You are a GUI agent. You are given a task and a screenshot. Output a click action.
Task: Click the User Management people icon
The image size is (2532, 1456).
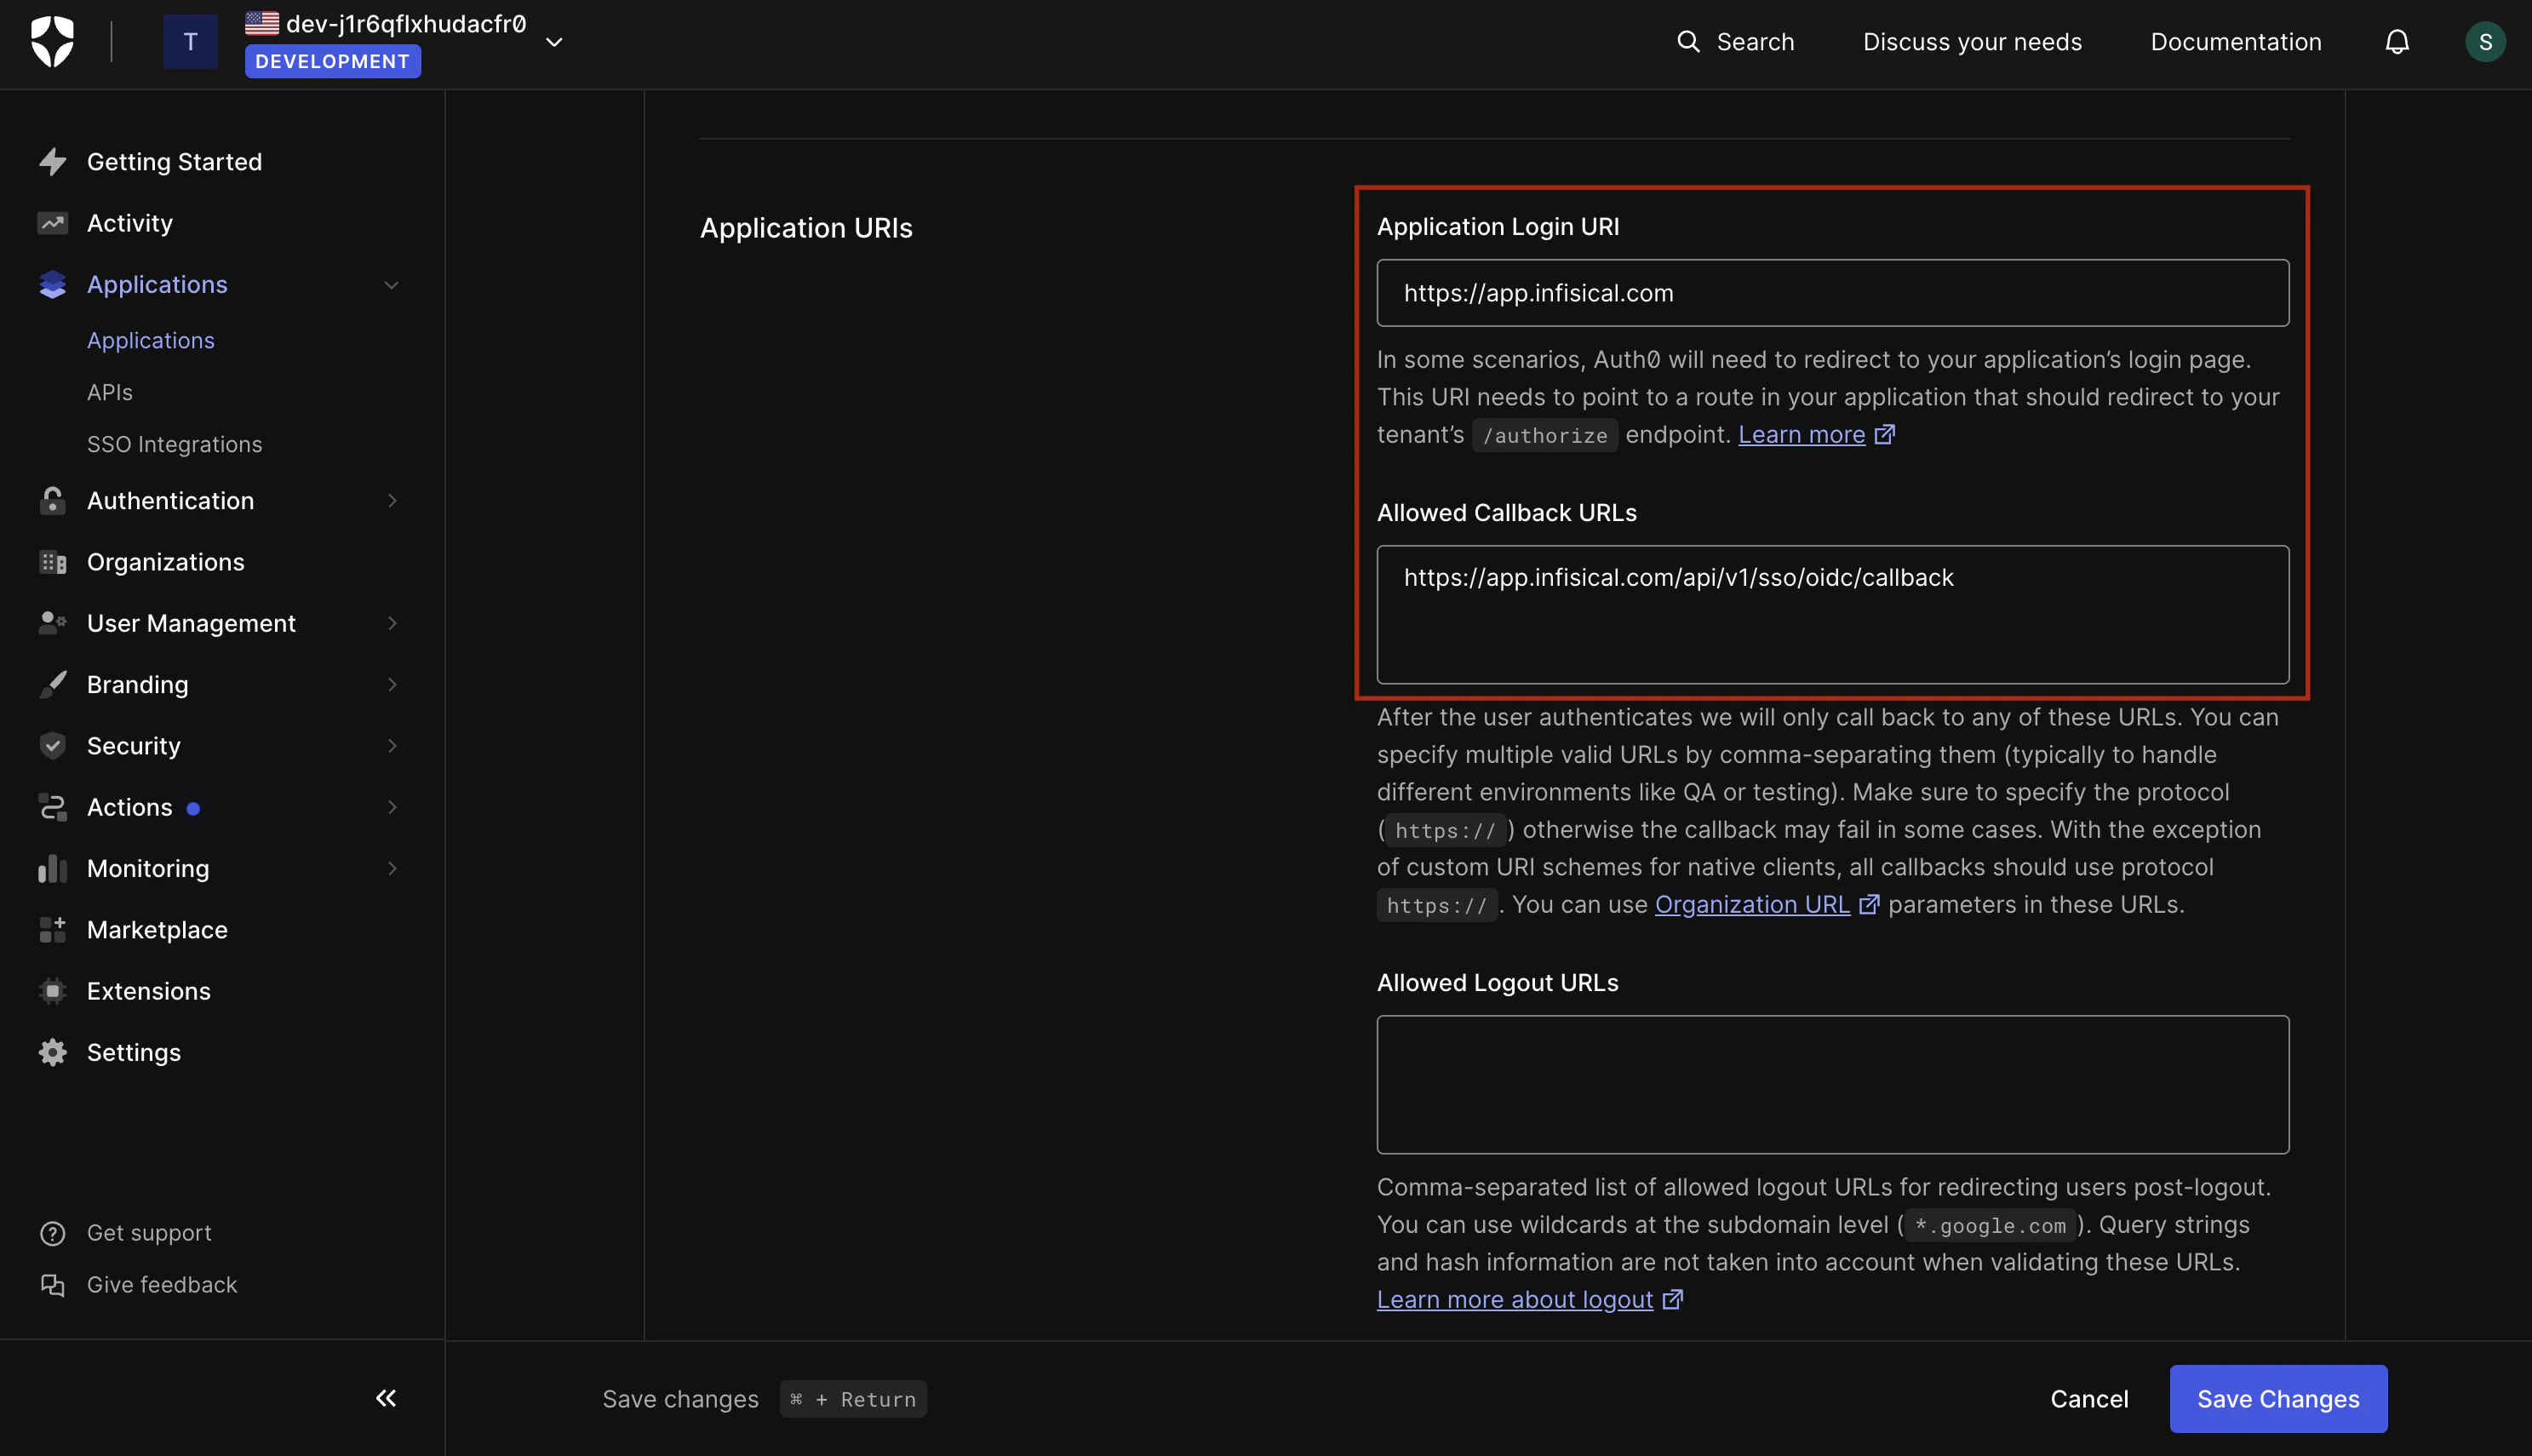click(x=52, y=623)
